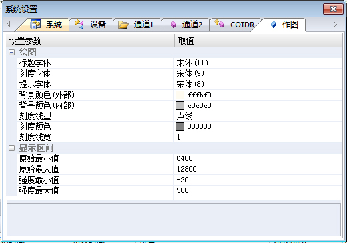Collapse the 显示区间 group
This screenshot has width=347, height=243.
(11, 148)
